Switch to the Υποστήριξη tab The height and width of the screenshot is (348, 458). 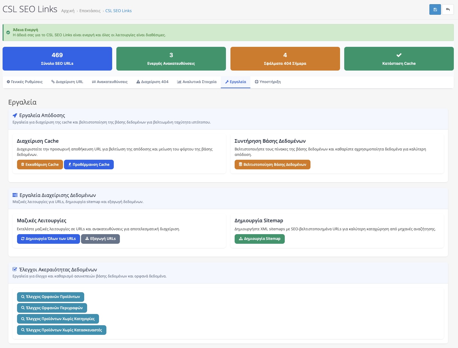coord(268,82)
